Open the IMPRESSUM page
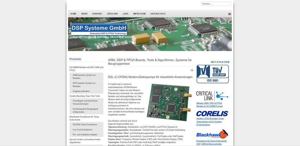This screenshot has width=300, height=146. [x=139, y=14]
